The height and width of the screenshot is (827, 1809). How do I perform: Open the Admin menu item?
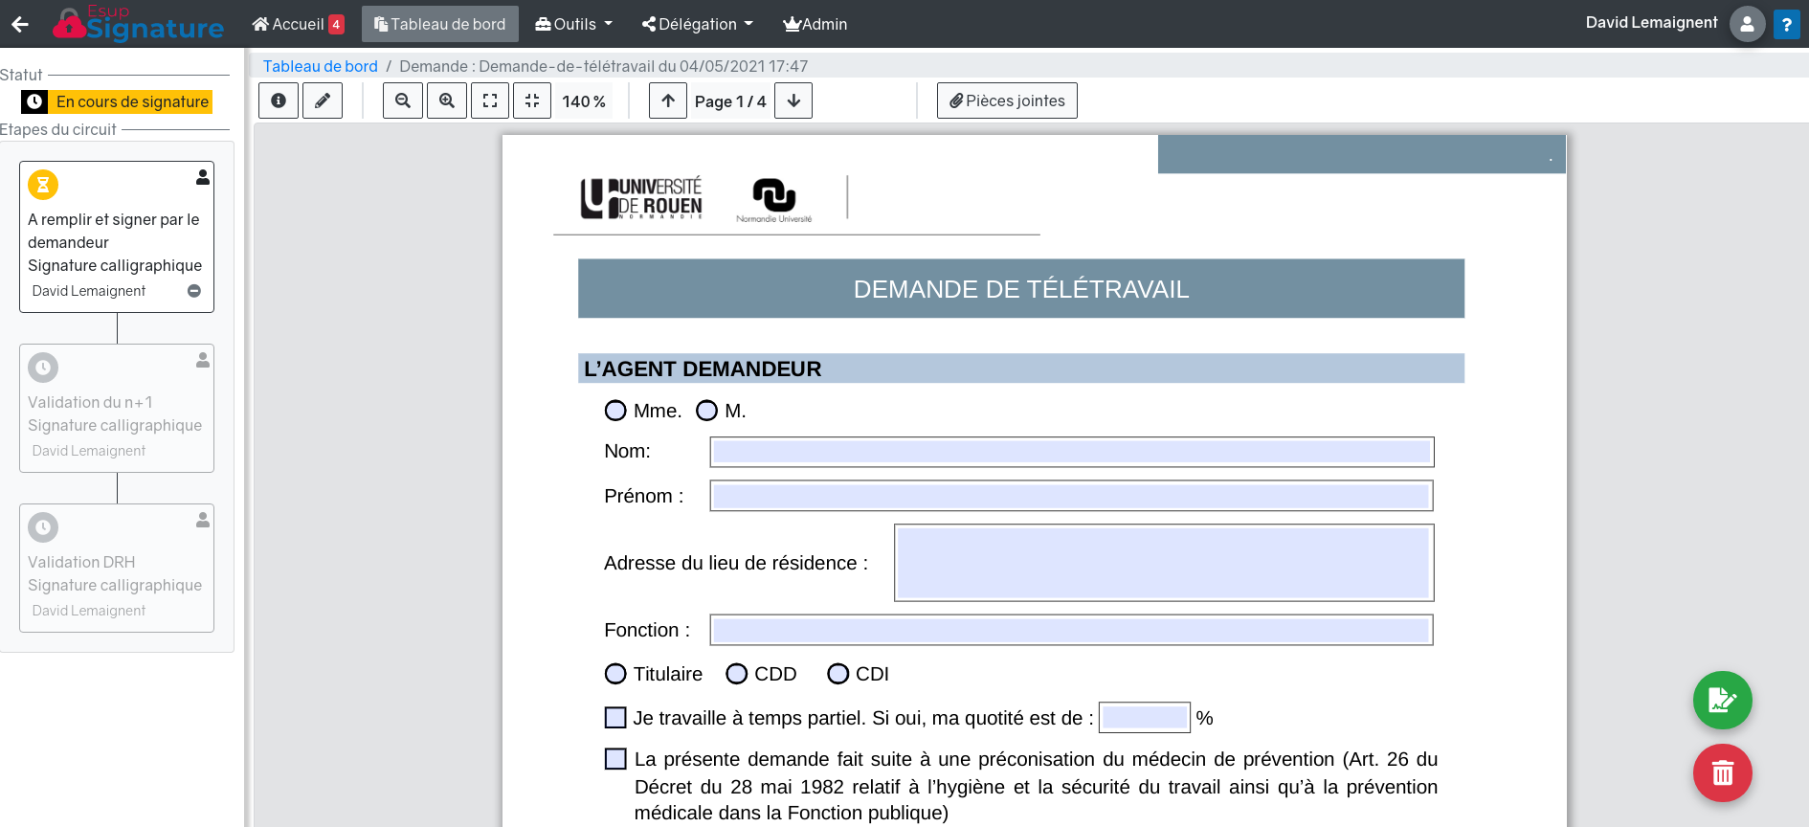tap(815, 24)
